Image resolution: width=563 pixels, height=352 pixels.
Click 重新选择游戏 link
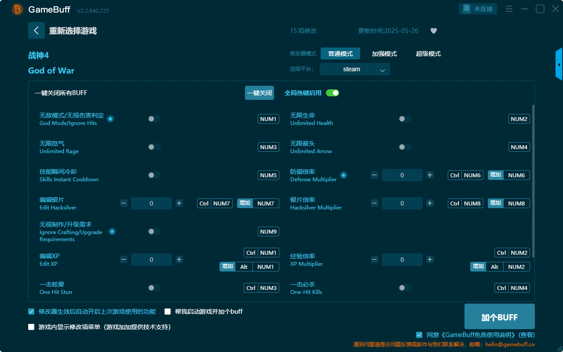click(73, 31)
